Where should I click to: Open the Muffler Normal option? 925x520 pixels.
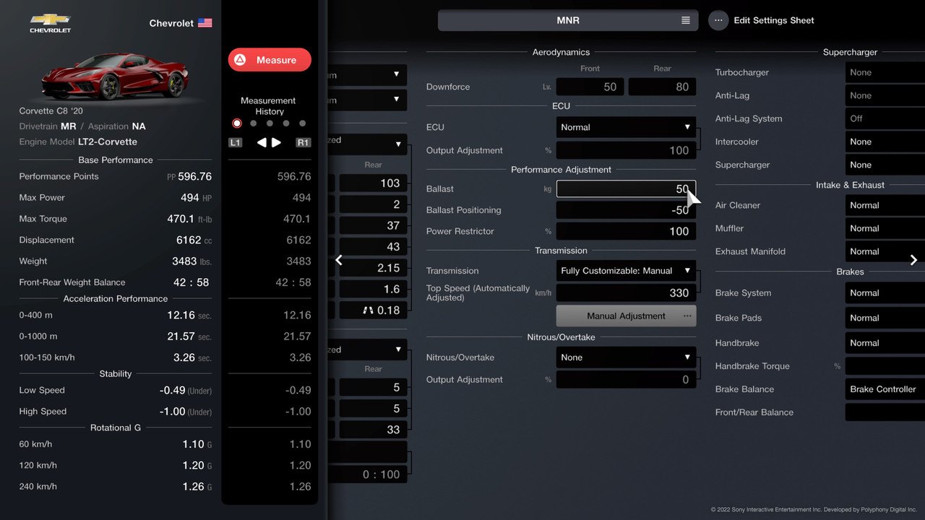[885, 228]
